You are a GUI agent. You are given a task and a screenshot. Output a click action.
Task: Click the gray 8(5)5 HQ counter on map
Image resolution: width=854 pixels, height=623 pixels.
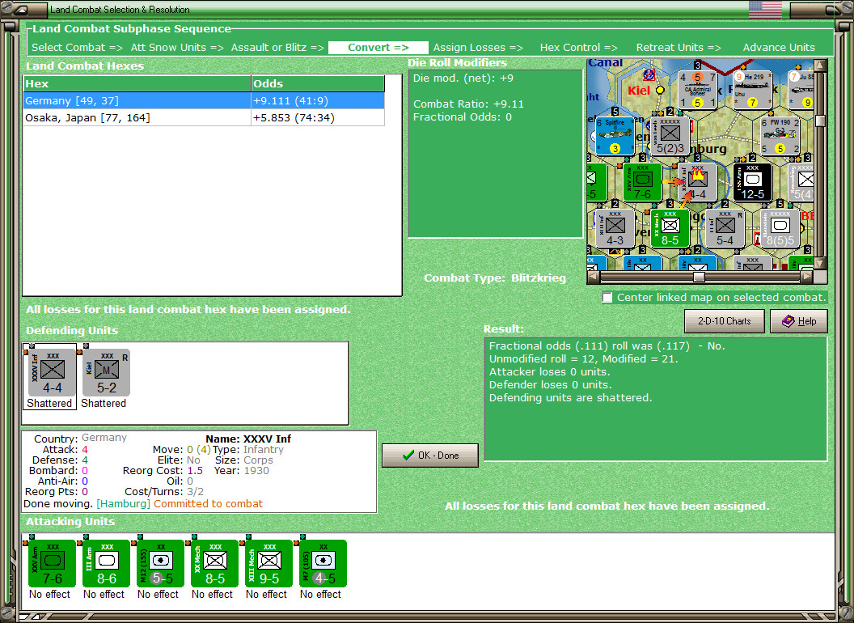click(x=780, y=228)
